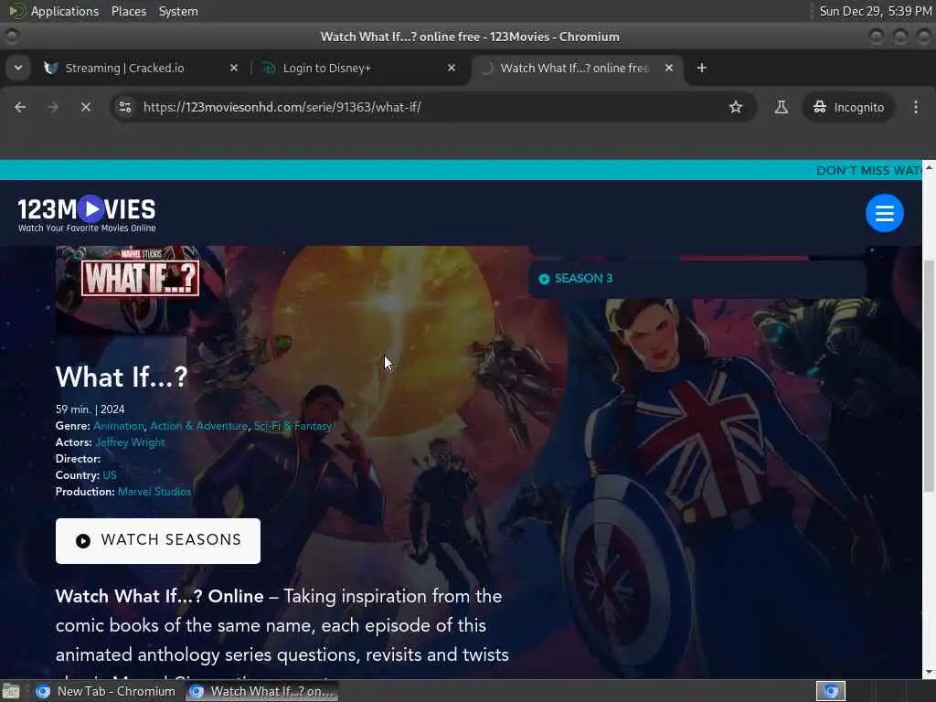
Task: Click the show desktop icon in taskbar
Action: click(11, 691)
